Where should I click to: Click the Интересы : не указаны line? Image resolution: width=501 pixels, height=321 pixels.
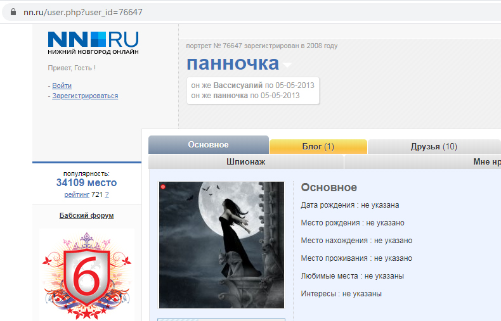[x=341, y=294]
